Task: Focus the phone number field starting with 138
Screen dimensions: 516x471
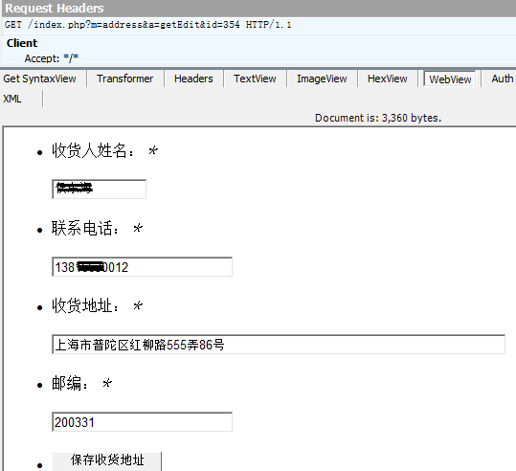Action: [x=142, y=267]
